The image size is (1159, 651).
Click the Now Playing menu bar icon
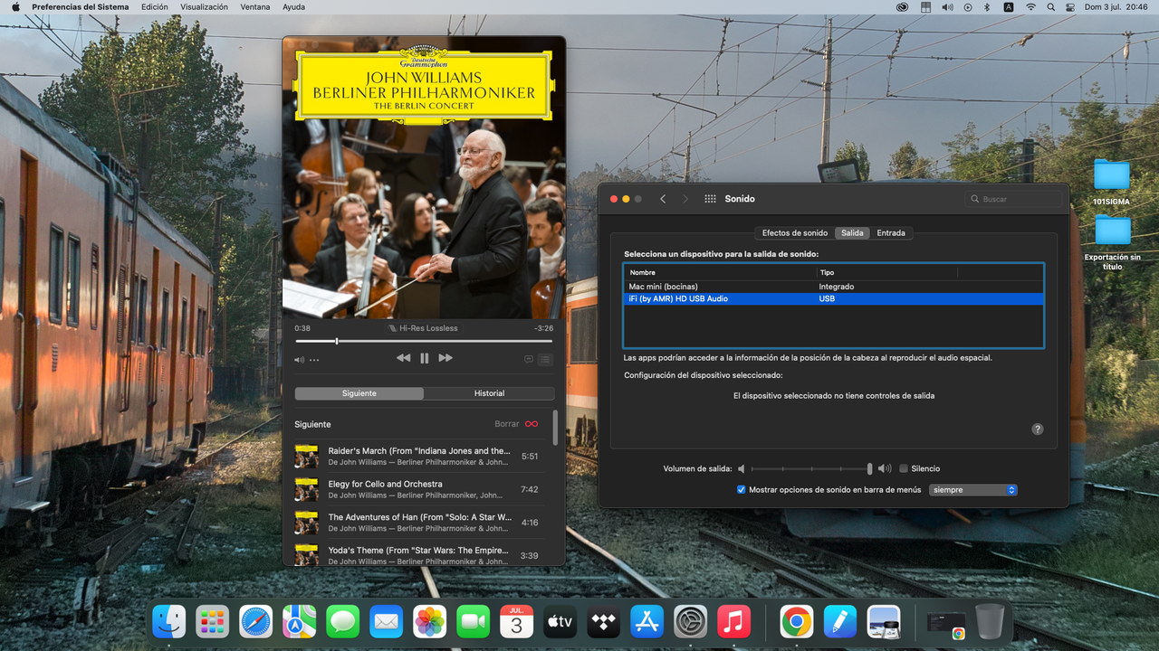967,6
